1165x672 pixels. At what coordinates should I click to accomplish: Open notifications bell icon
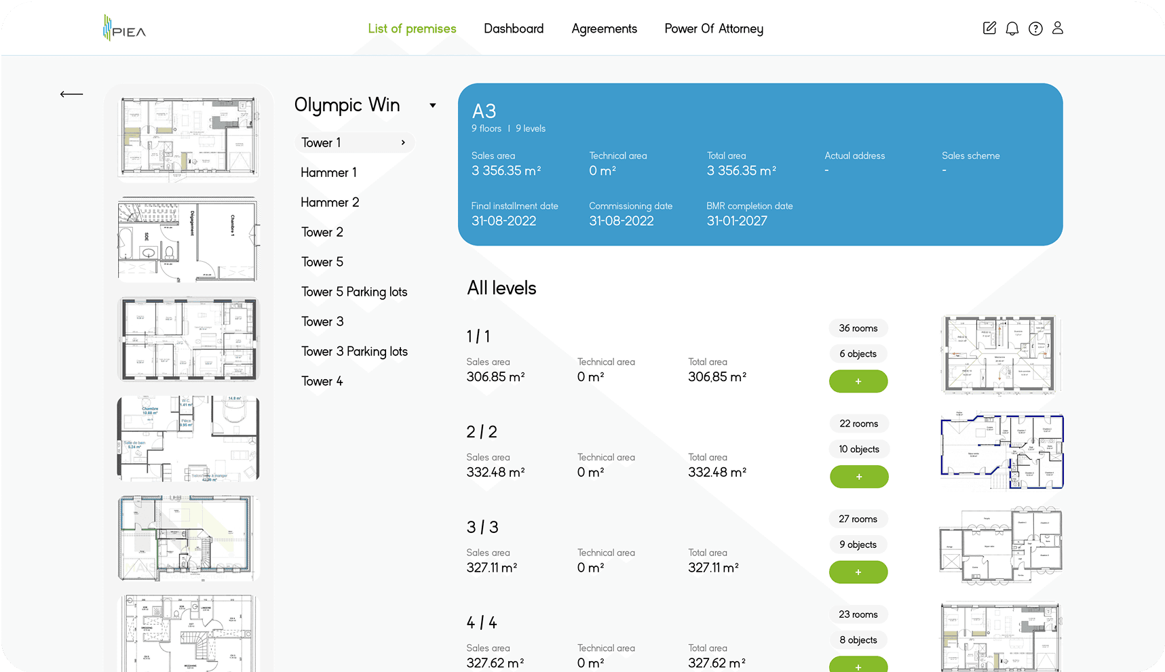[1012, 28]
